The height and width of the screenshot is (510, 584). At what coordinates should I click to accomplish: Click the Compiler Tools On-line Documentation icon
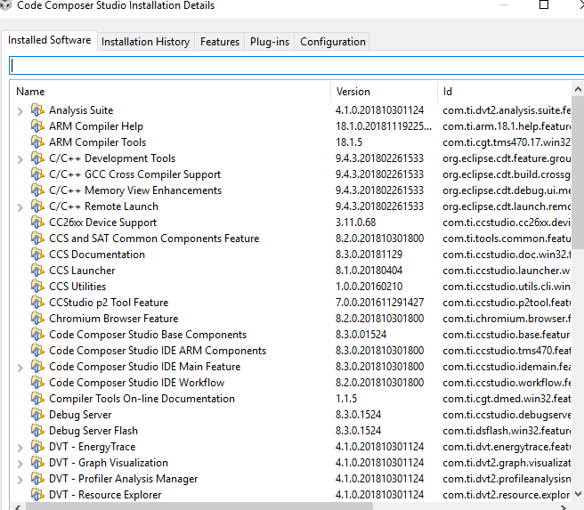point(37,399)
